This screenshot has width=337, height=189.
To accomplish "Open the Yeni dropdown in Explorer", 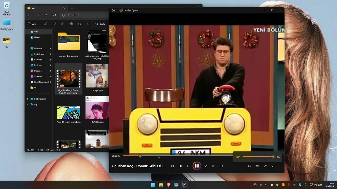I will pyautogui.click(x=33, y=24).
